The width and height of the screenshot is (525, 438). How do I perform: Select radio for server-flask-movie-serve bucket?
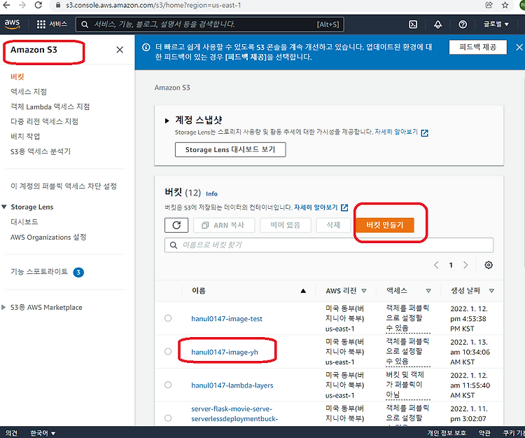click(168, 418)
